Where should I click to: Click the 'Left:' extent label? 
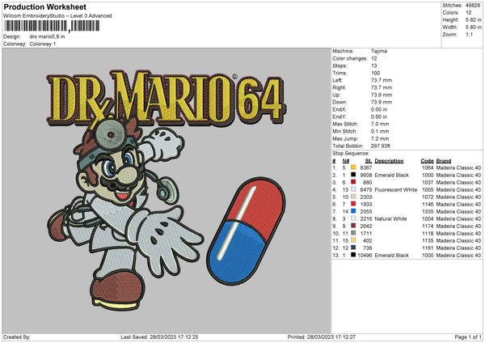pos(337,80)
